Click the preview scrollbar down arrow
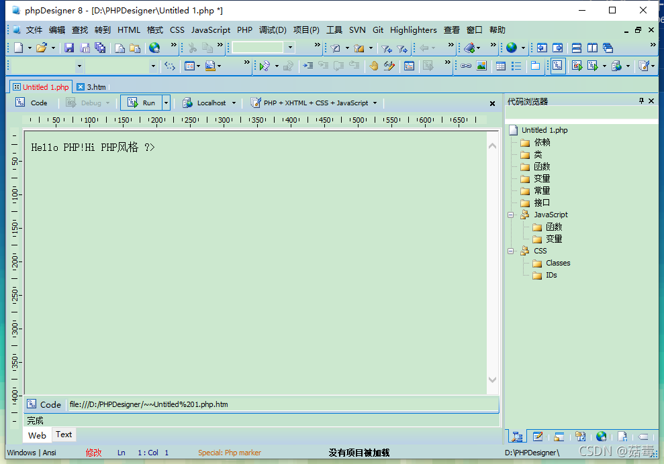 (x=492, y=380)
